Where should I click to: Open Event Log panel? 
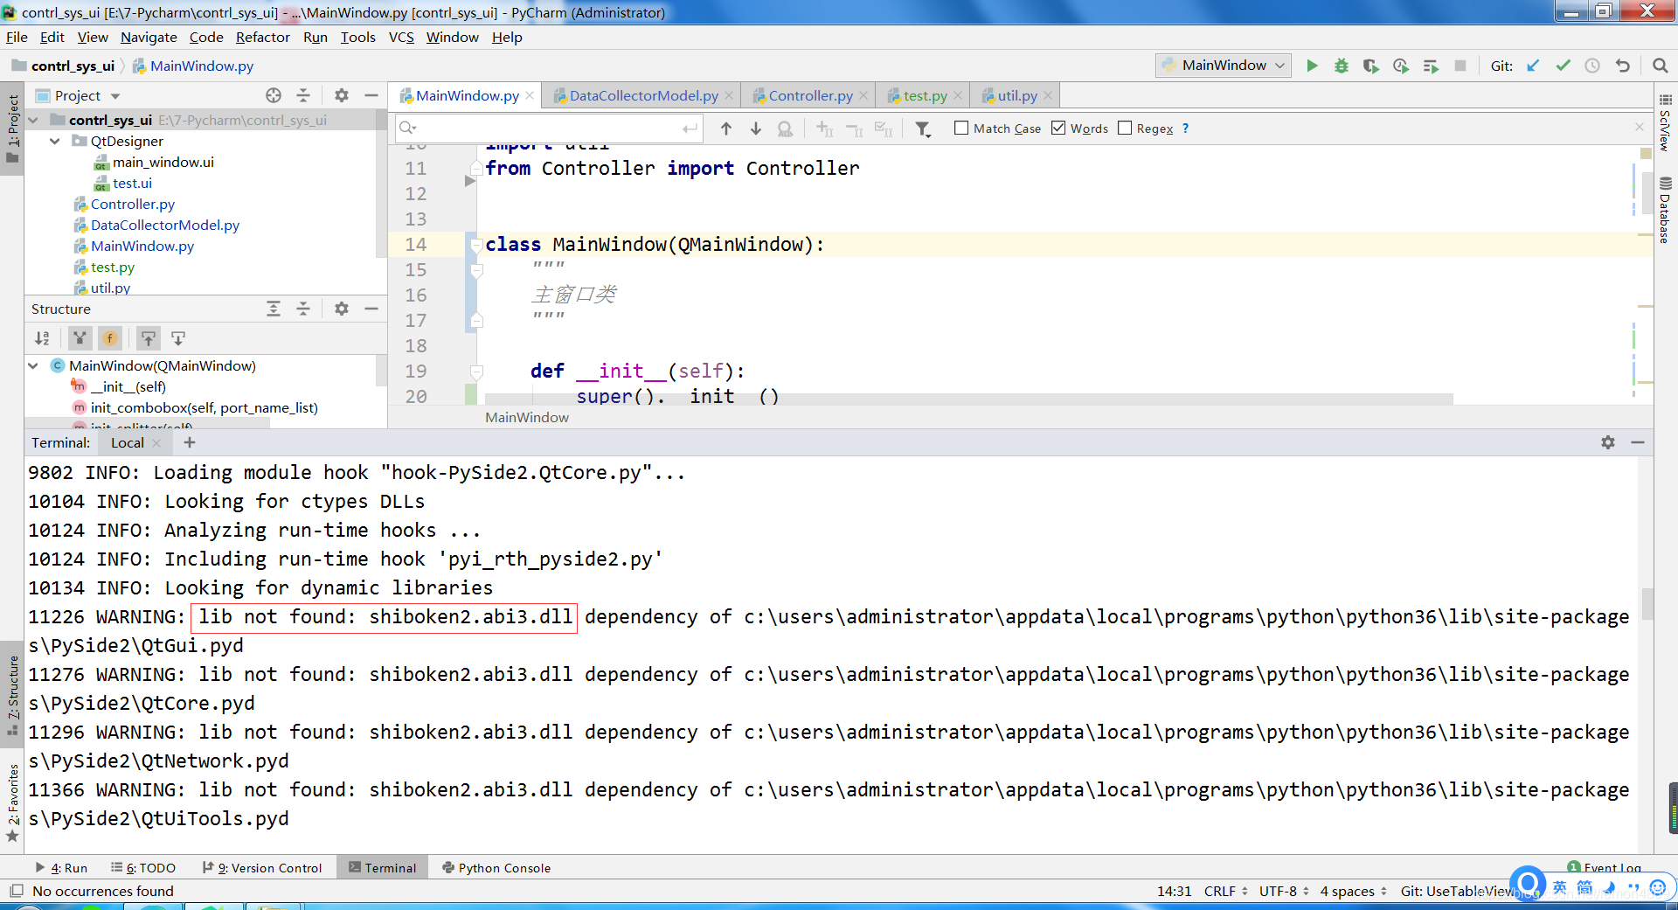[x=1605, y=868]
